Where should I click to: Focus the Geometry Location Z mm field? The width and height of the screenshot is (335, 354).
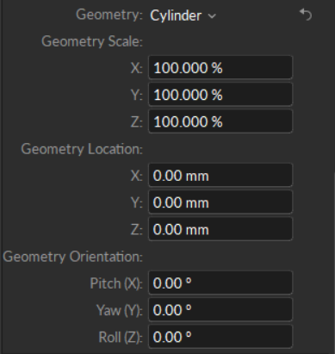click(220, 229)
